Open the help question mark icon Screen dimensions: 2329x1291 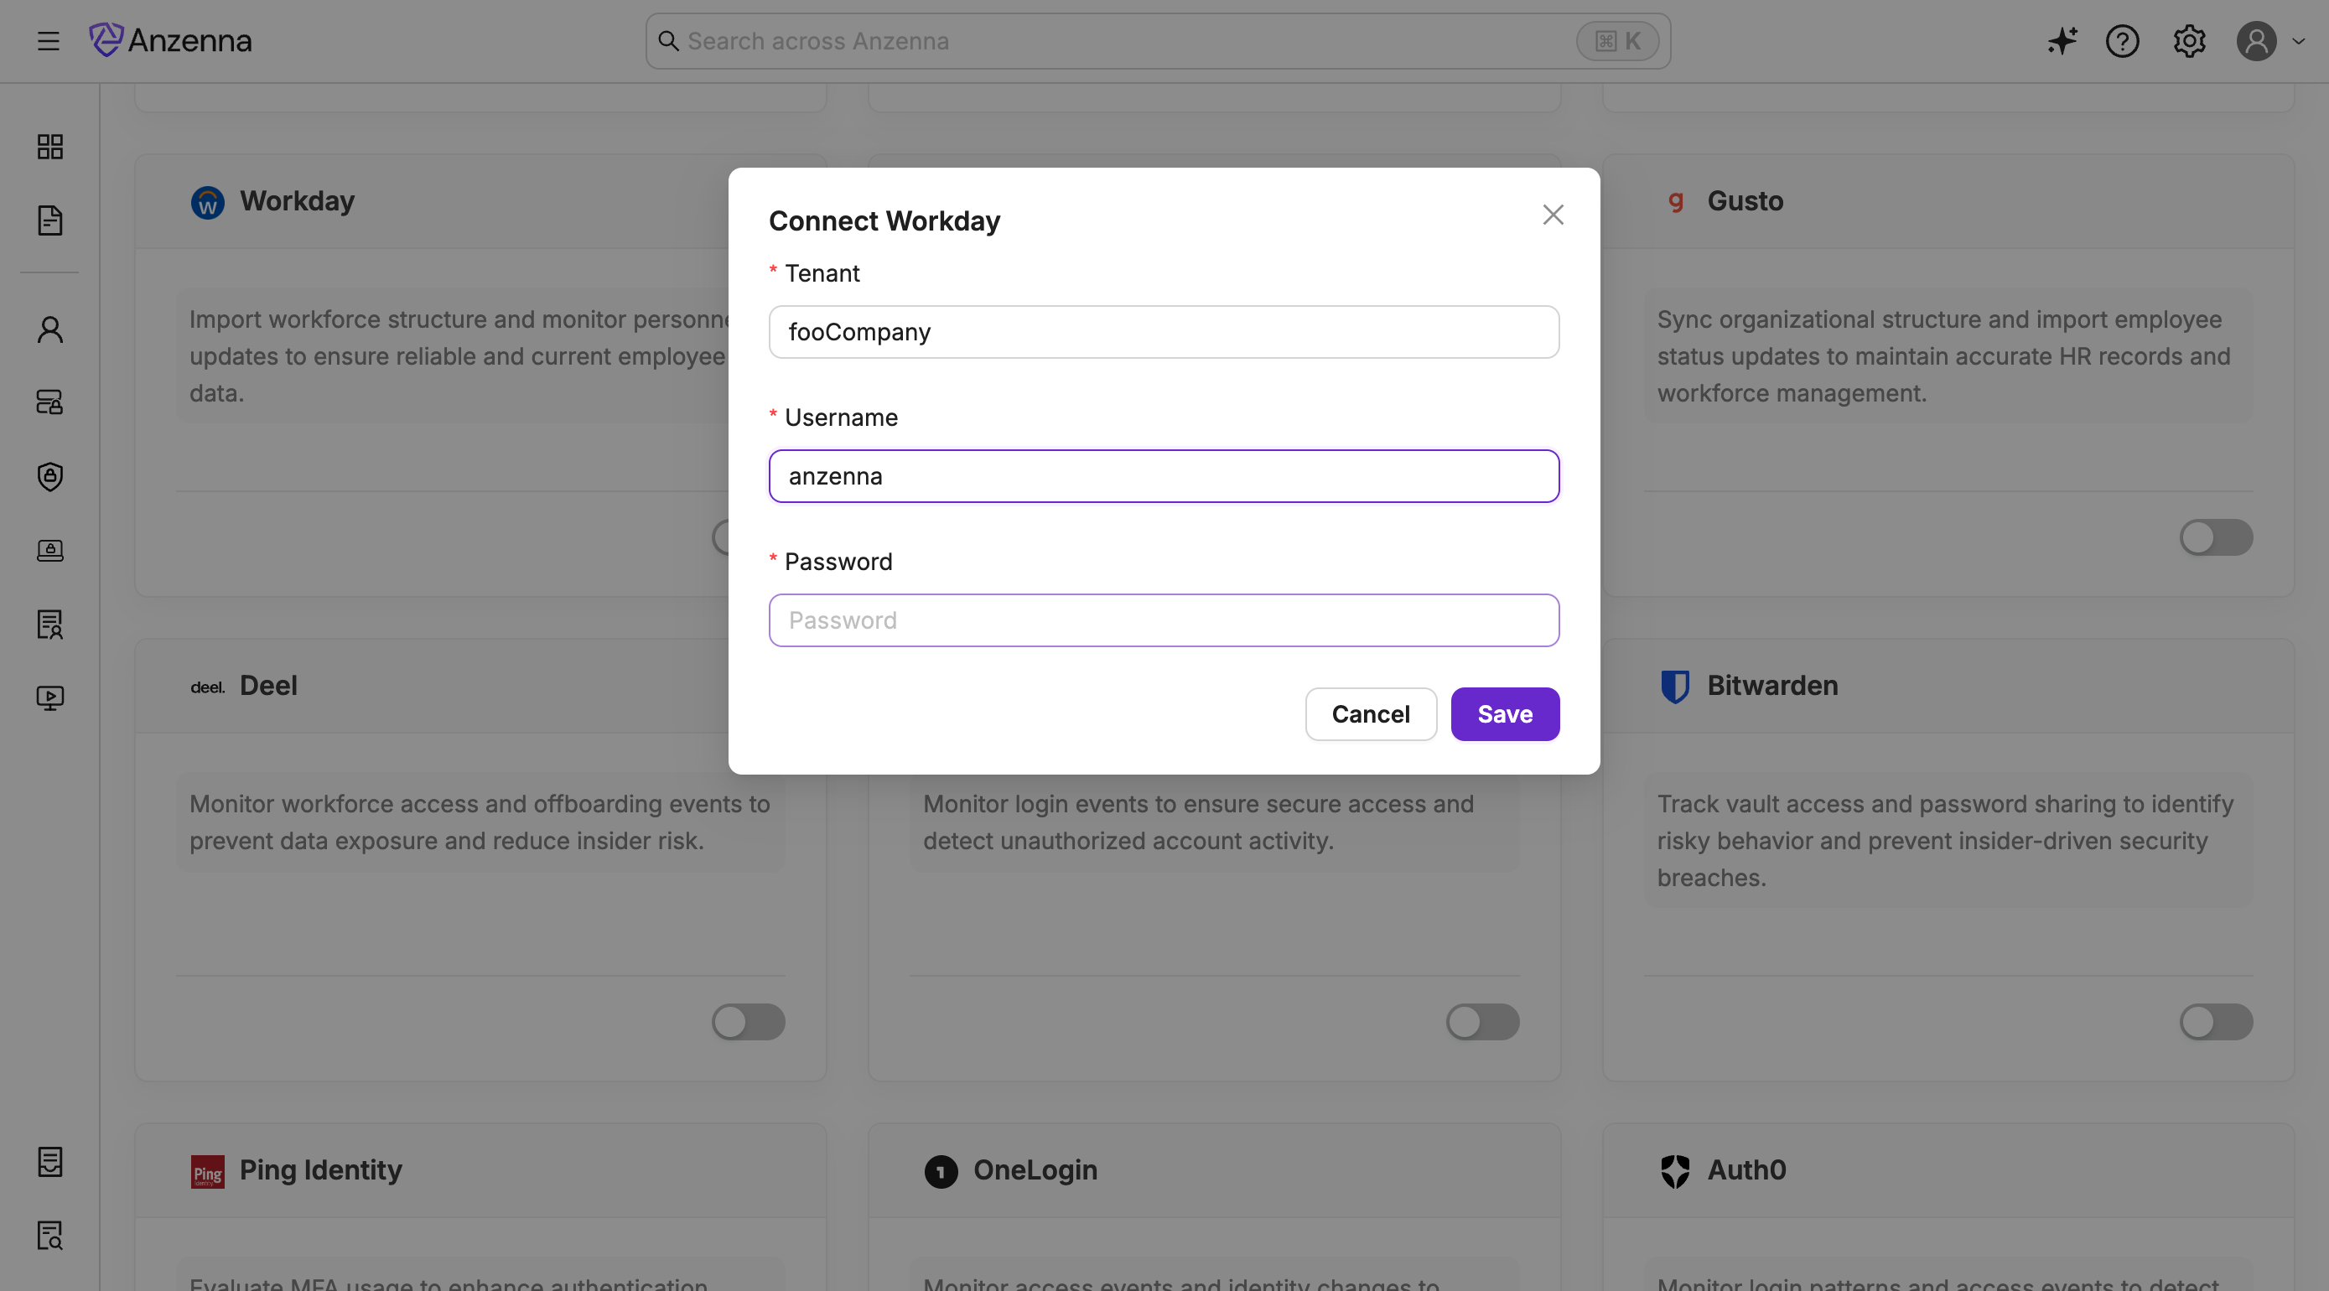2122,42
